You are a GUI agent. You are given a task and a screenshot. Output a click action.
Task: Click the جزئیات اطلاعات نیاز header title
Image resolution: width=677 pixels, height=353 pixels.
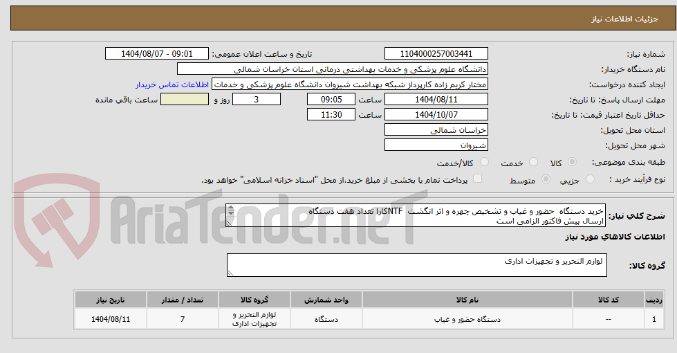624,19
